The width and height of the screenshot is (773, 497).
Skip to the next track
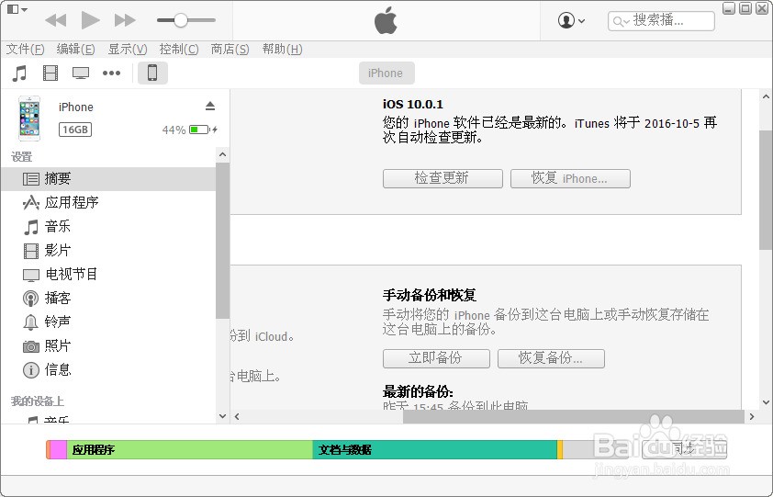click(125, 20)
